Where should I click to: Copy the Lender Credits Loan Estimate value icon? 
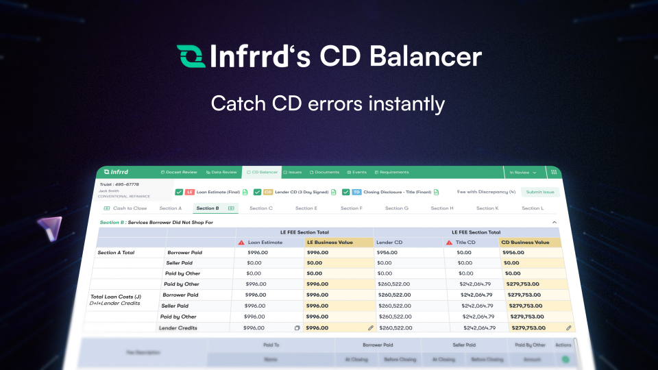click(297, 328)
